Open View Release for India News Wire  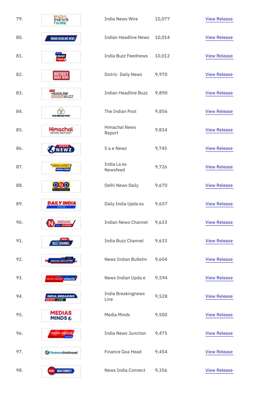[219, 19]
